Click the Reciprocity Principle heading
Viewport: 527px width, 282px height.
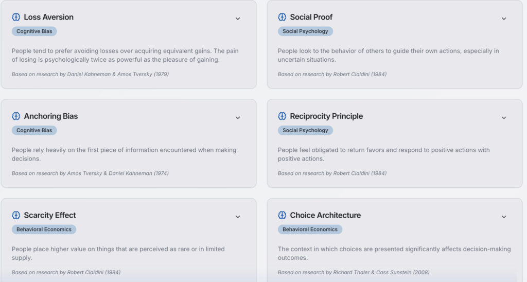(x=326, y=116)
